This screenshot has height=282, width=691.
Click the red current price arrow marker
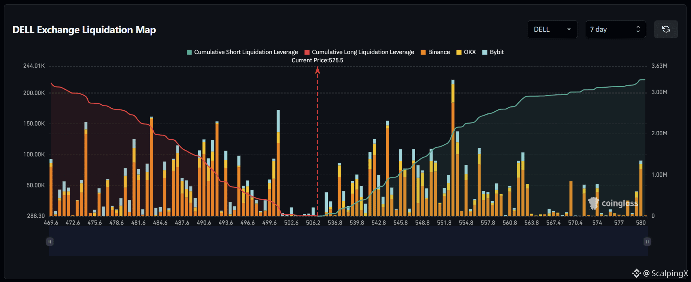pos(317,70)
